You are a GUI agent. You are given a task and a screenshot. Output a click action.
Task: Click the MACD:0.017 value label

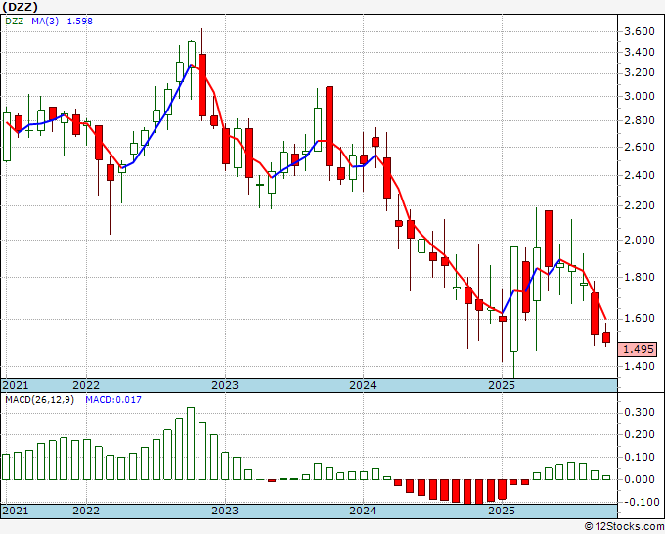point(113,400)
